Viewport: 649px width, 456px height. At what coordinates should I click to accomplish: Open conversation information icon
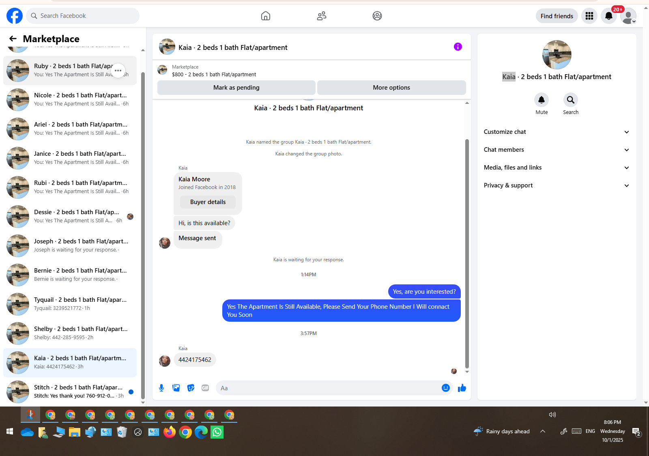[458, 47]
